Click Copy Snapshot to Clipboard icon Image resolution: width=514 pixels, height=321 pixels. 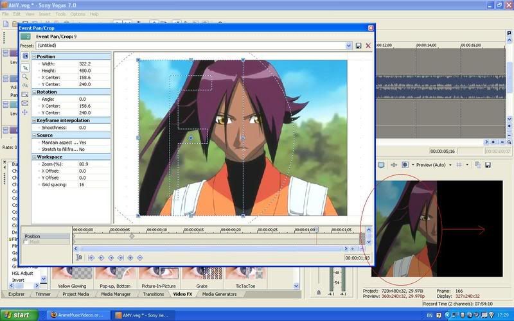(x=478, y=165)
